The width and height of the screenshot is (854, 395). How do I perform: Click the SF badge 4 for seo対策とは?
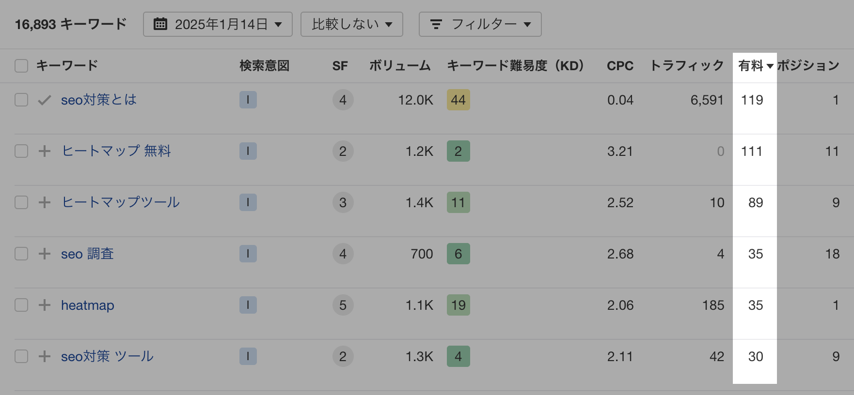[x=343, y=100]
